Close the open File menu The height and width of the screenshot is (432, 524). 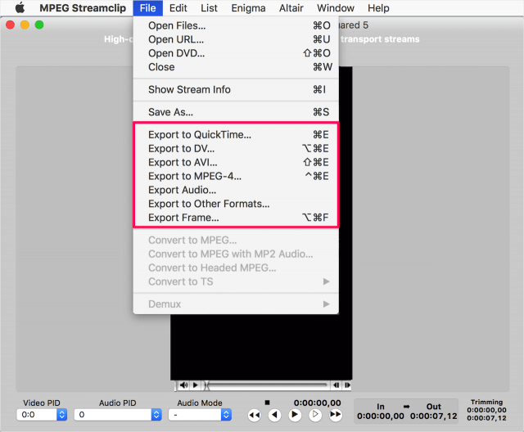[x=147, y=7]
